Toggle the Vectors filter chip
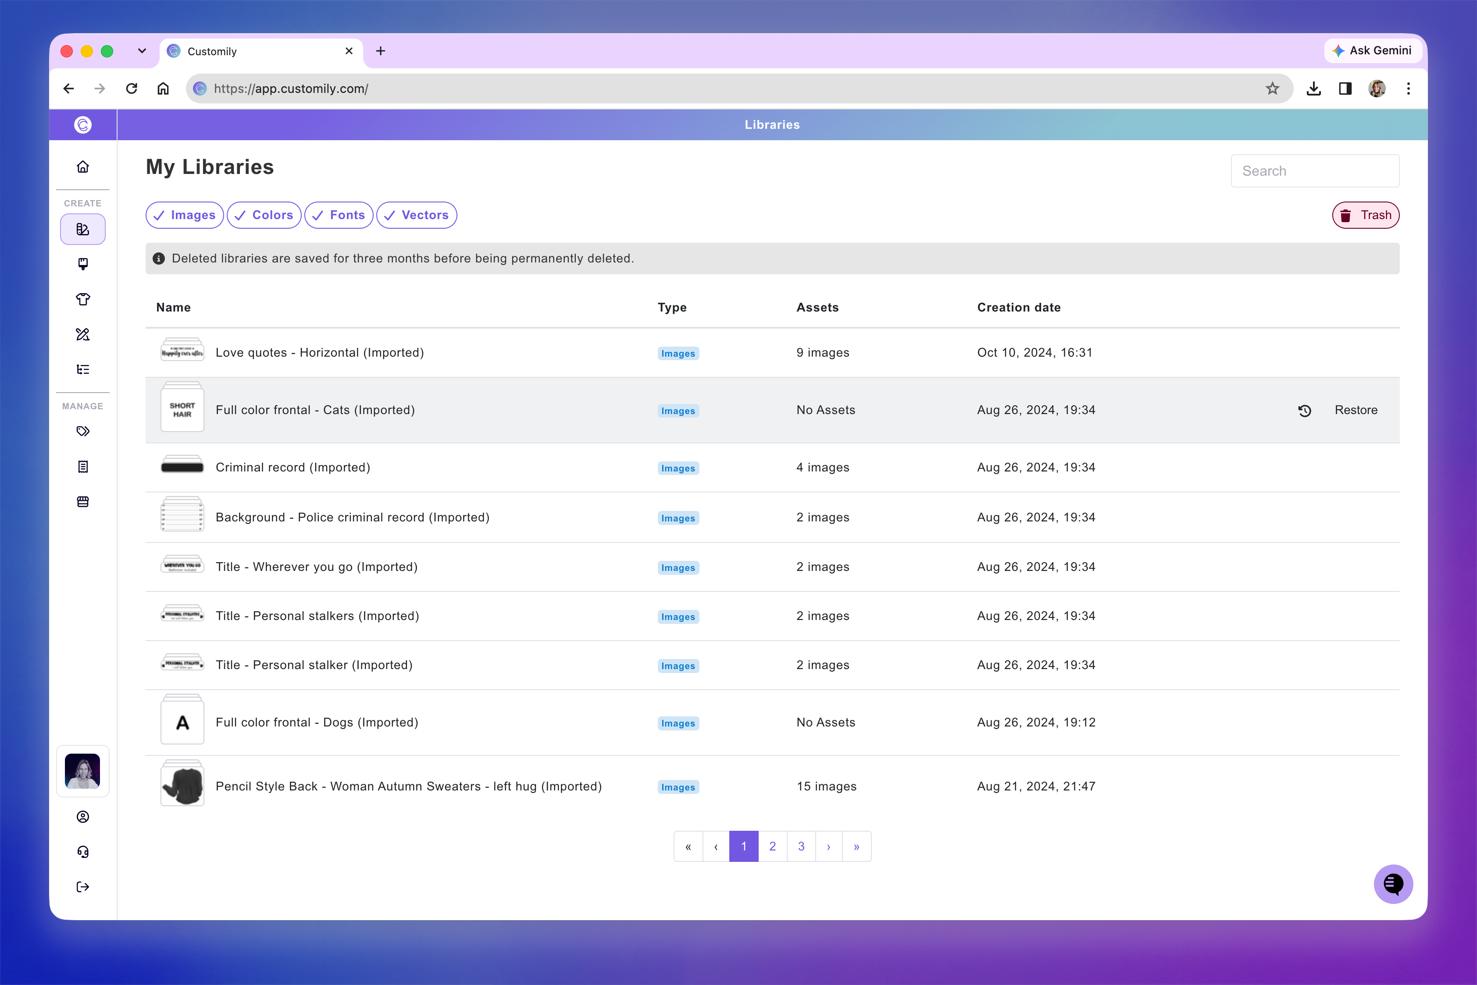This screenshot has height=985, width=1477. (x=417, y=216)
